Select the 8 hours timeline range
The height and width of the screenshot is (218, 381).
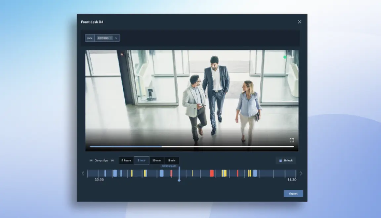[126, 160]
